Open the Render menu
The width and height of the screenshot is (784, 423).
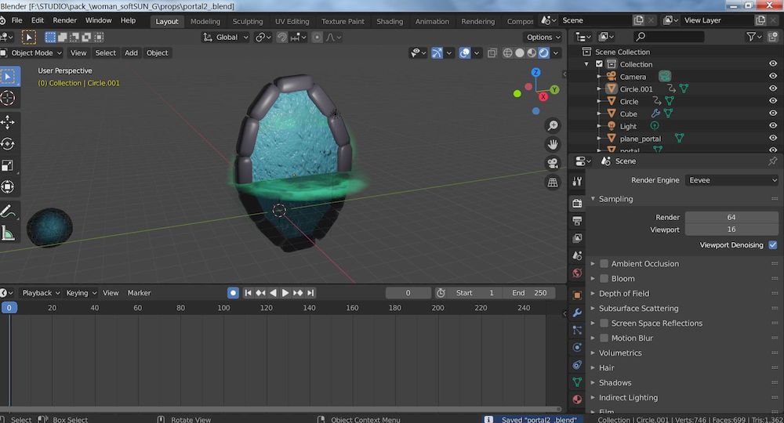tap(64, 20)
